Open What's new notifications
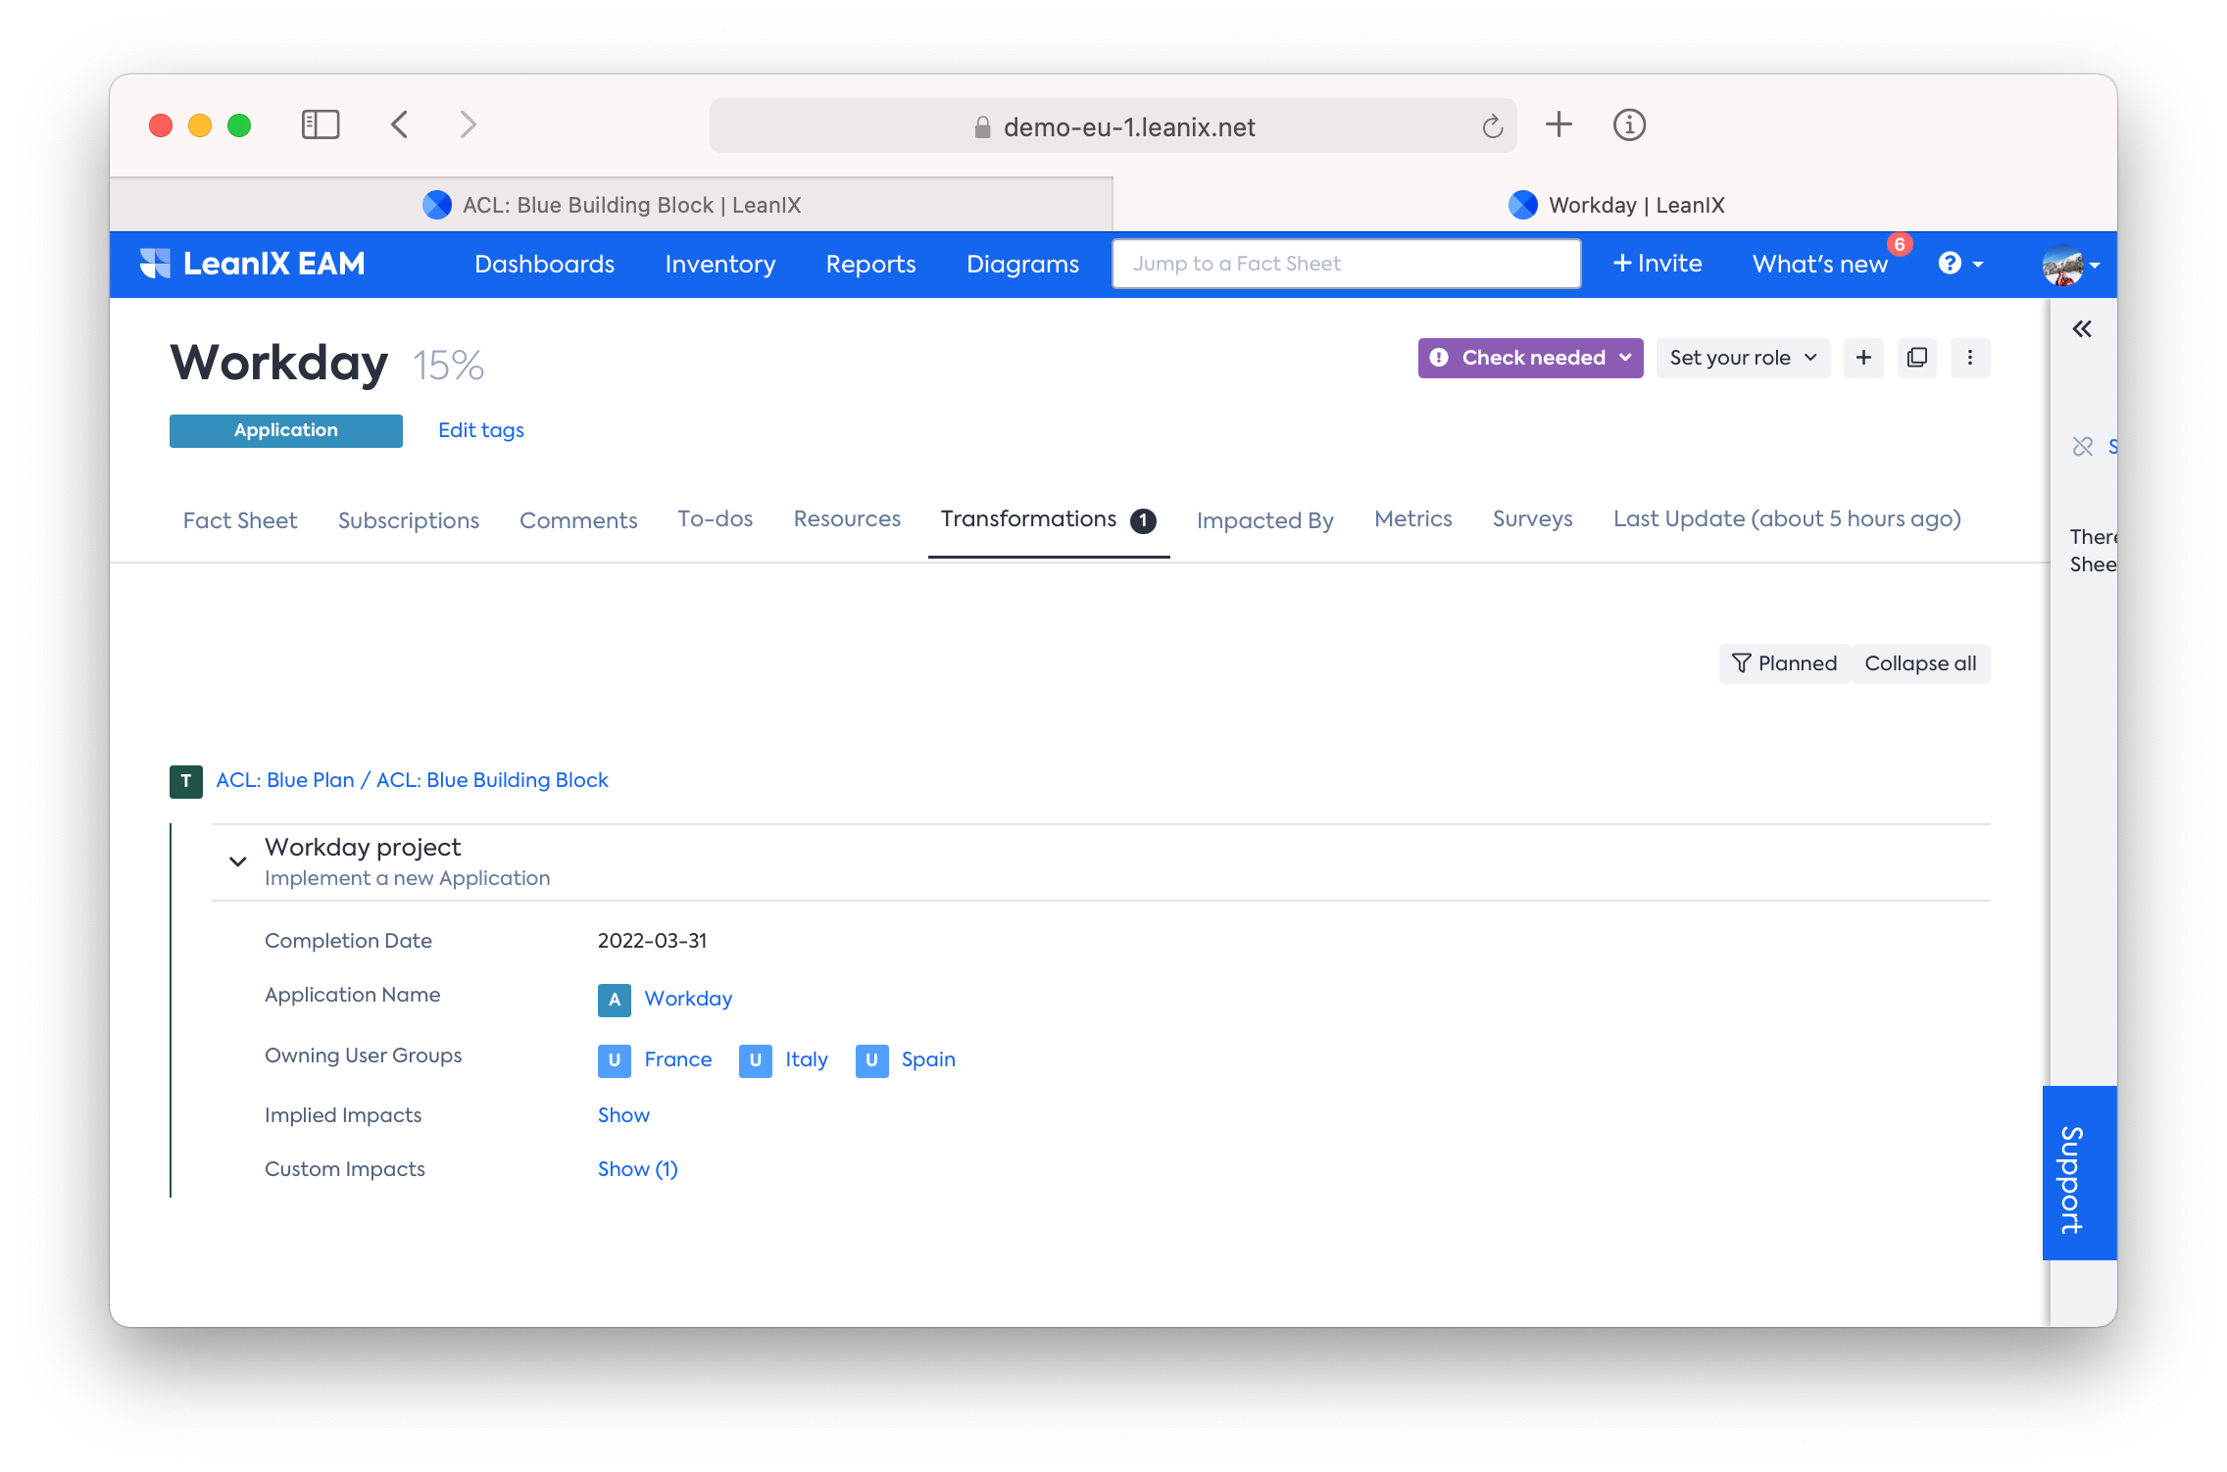The height and width of the screenshot is (1472, 2227). pyautogui.click(x=1820, y=264)
